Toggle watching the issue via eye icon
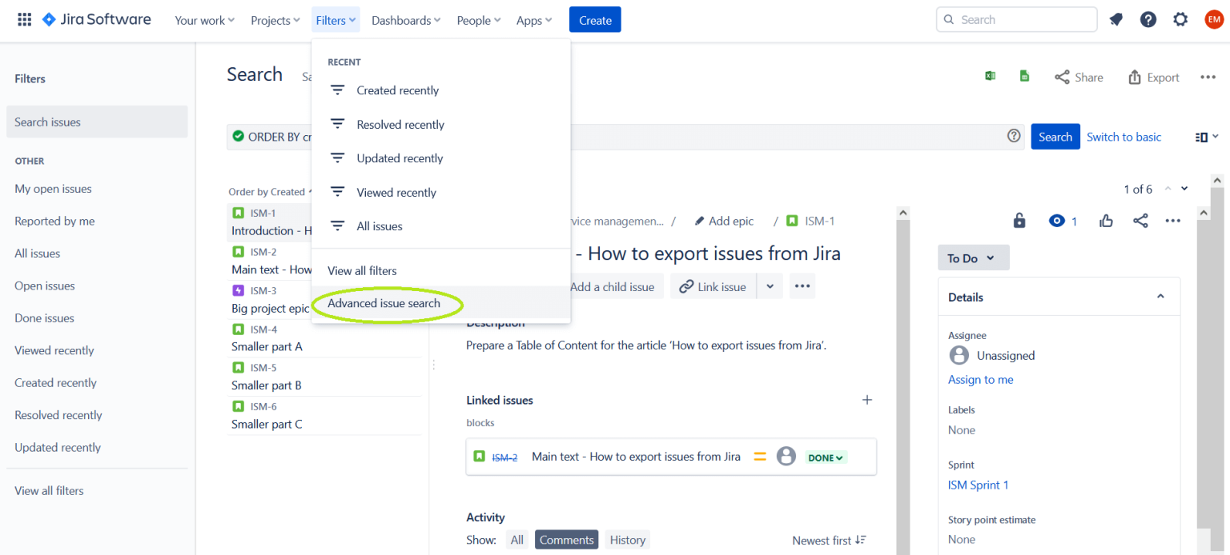1230x555 pixels. (1057, 221)
